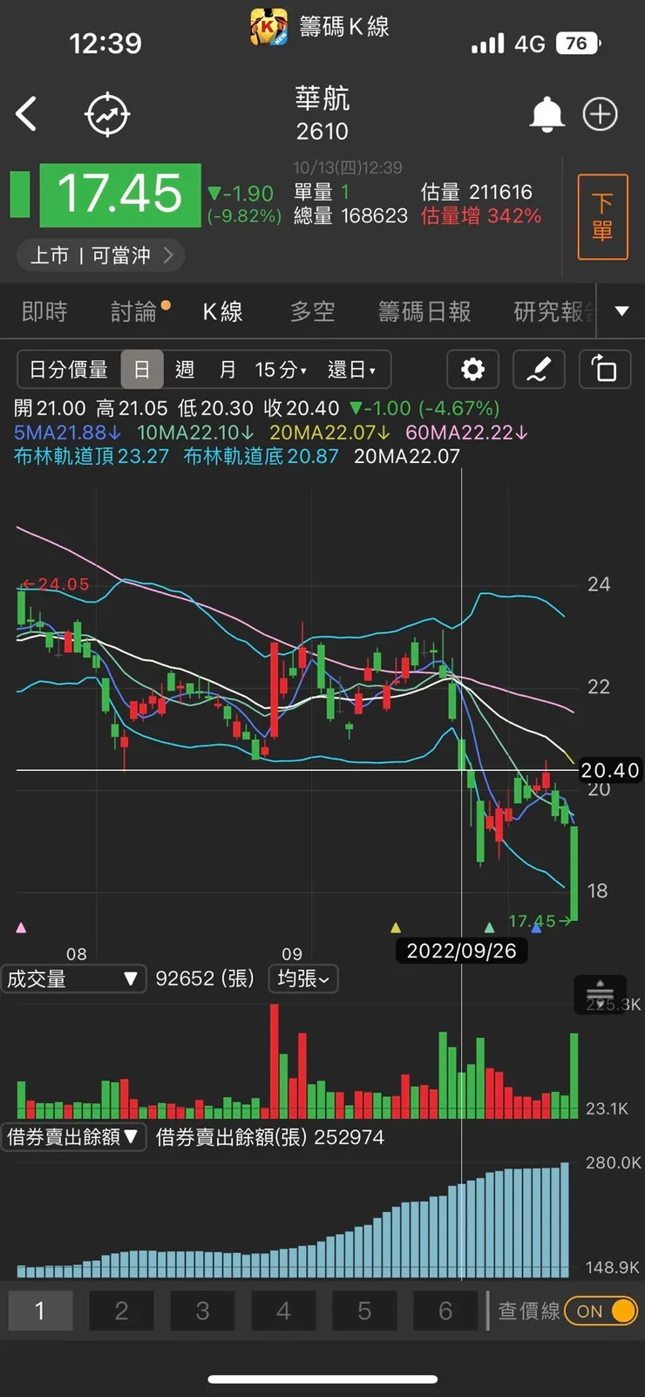Tap 總量 168623 value
Image resolution: width=645 pixels, height=1397 pixels.
350,216
